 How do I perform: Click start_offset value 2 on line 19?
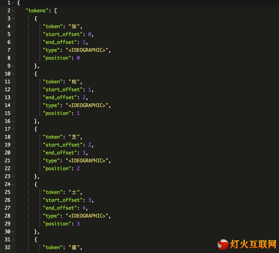(x=90, y=145)
